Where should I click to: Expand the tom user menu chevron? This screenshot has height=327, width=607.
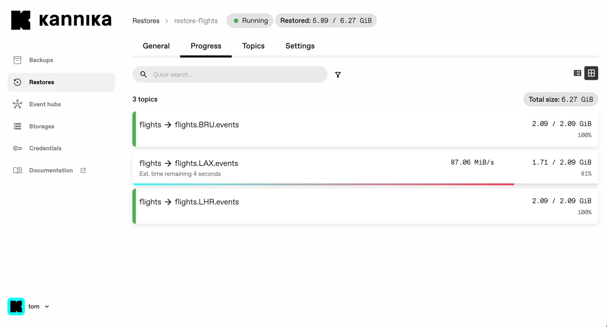click(x=47, y=307)
